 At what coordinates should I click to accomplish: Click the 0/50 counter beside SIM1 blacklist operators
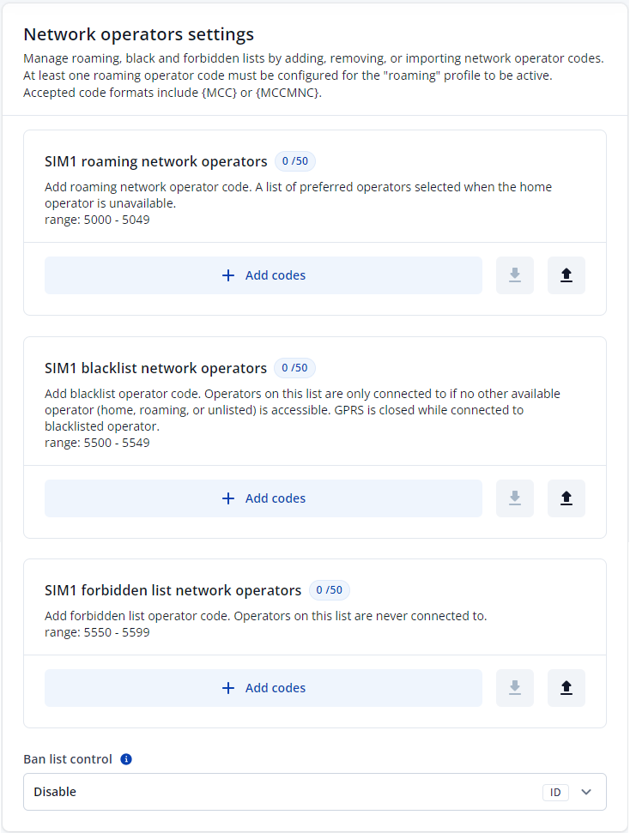294,368
